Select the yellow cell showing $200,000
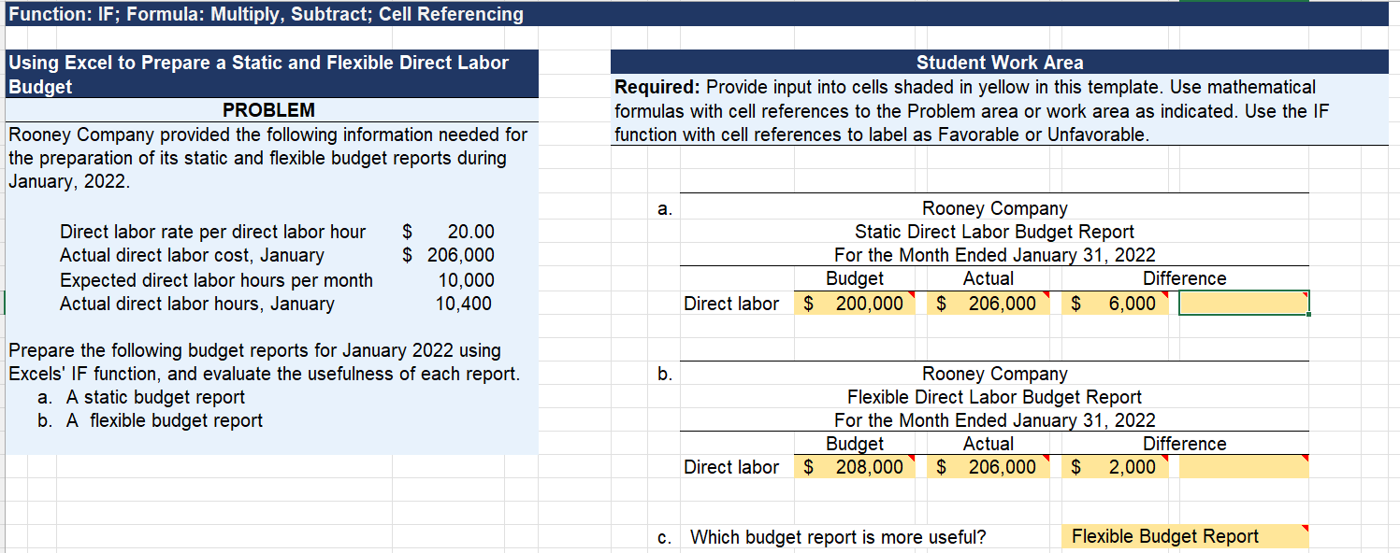This screenshot has height=553, width=1400. 854,303
